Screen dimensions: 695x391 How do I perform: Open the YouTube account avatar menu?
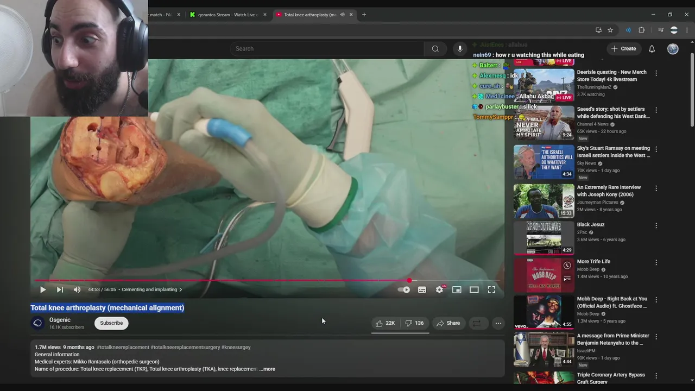click(x=673, y=49)
